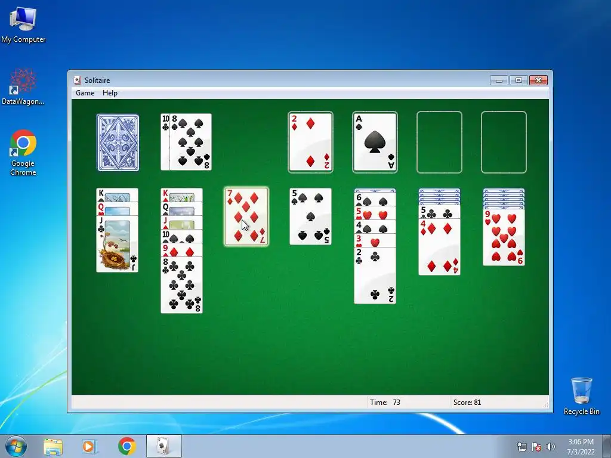The width and height of the screenshot is (611, 458).
Task: Click the third empty foundation slot
Action: [x=439, y=142]
